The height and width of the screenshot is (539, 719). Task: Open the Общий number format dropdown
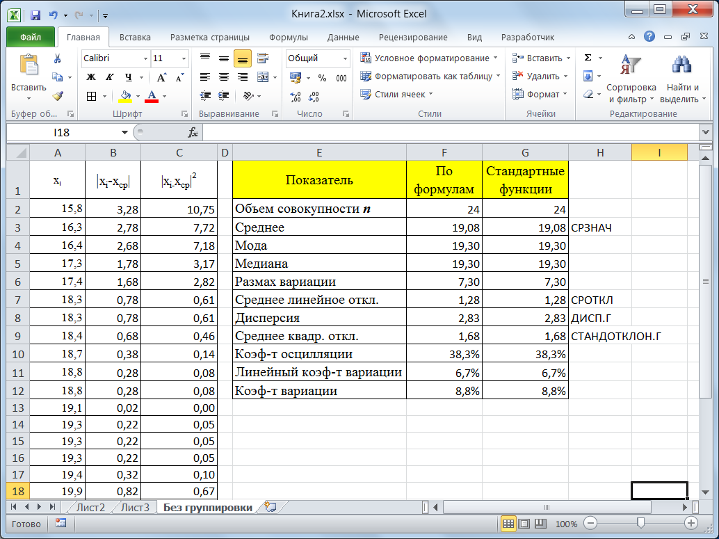(x=345, y=58)
